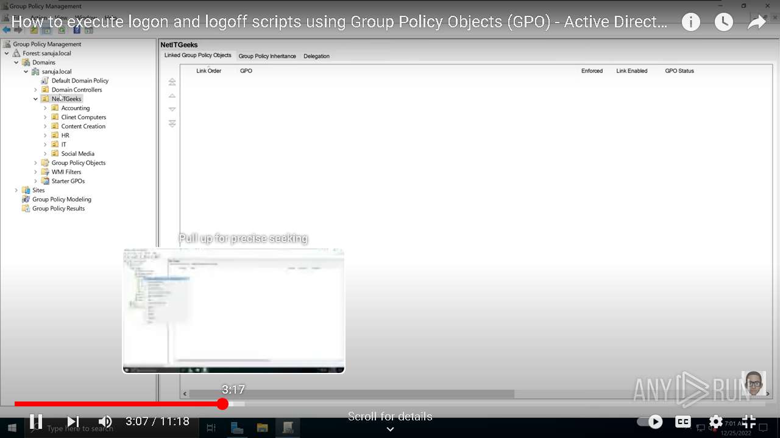Skip to the next video

tap(73, 421)
